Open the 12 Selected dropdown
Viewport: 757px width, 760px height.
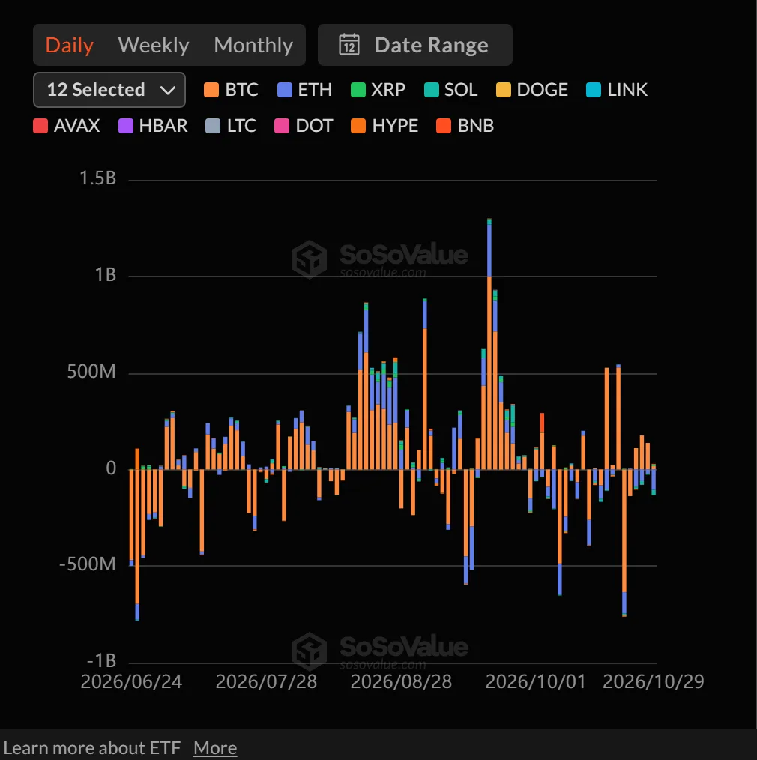109,90
